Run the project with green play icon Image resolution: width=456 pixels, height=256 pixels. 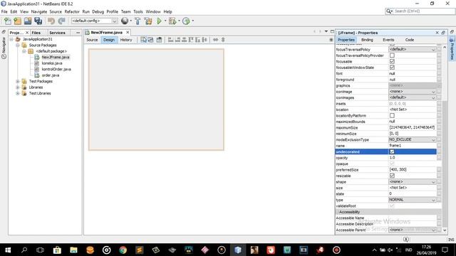(160, 21)
